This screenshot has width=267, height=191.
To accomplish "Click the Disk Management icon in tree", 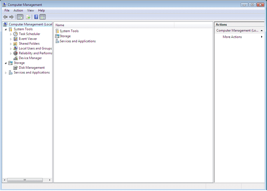I will (x=16, y=68).
